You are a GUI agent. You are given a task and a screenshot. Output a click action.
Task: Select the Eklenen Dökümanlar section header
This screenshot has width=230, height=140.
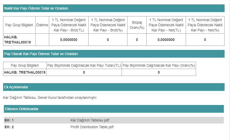22,109
